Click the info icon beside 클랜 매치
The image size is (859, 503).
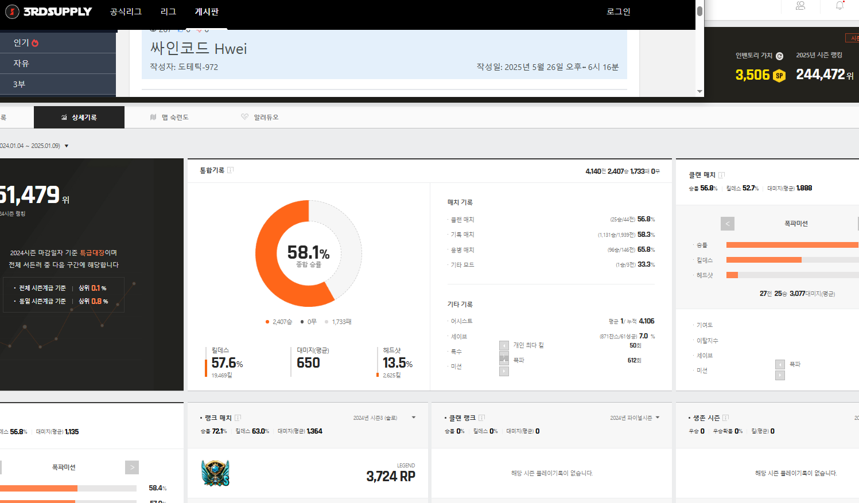point(721,175)
